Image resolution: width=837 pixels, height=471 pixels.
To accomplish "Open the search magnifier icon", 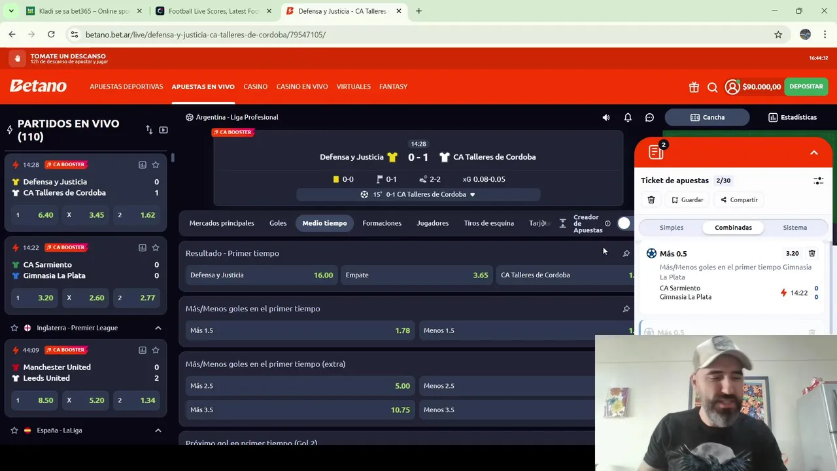I will click(713, 87).
